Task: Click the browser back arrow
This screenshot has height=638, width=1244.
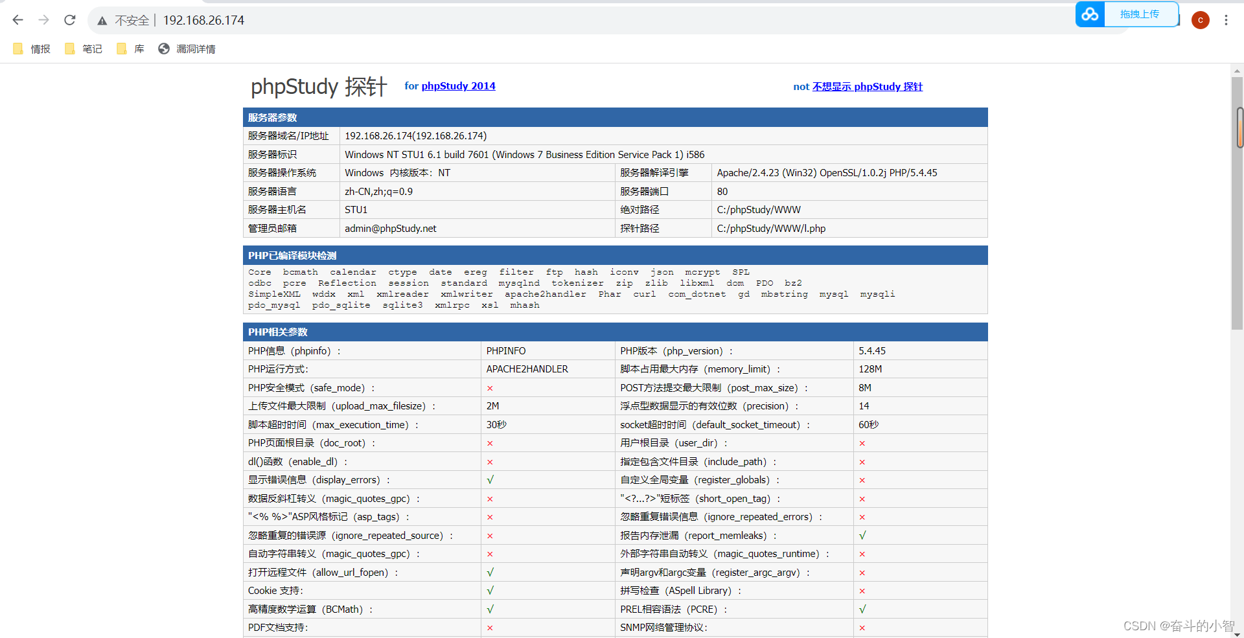Action: click(x=18, y=20)
